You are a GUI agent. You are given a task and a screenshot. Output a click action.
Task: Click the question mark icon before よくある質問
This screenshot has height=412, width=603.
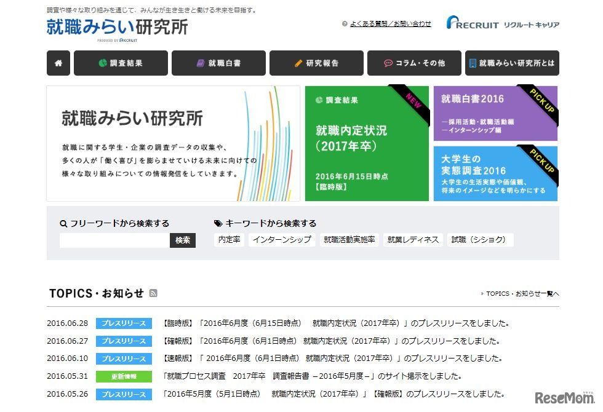(x=344, y=24)
